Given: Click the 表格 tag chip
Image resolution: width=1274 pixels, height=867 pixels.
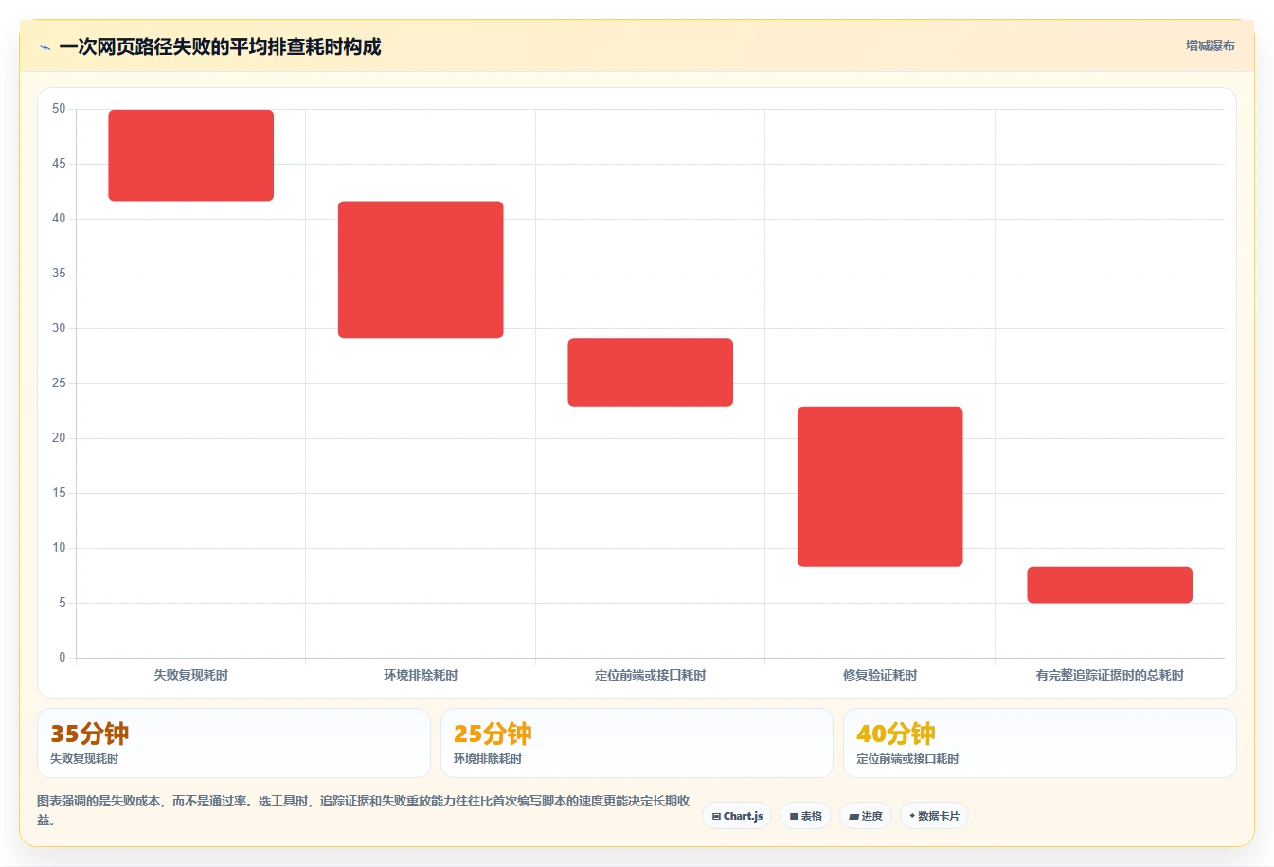Looking at the screenshot, I should 805,816.
